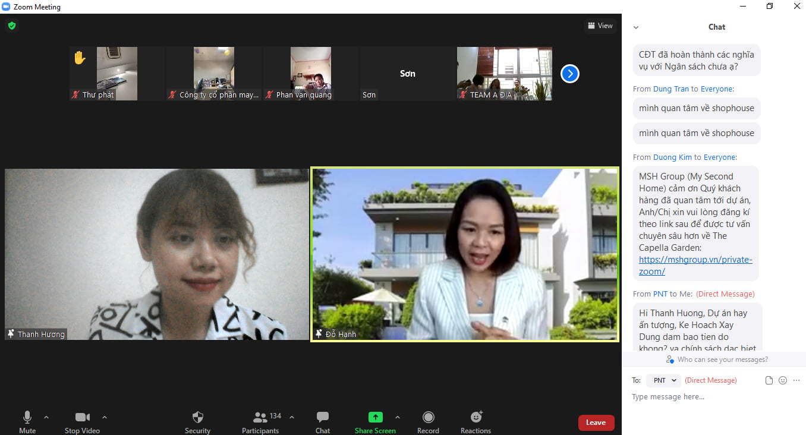Open mshgroup.vn private-zoom link

[x=695, y=266]
